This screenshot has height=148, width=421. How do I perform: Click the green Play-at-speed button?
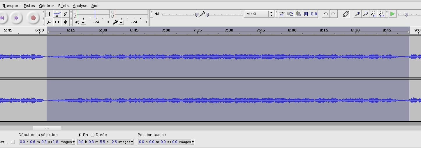392,14
